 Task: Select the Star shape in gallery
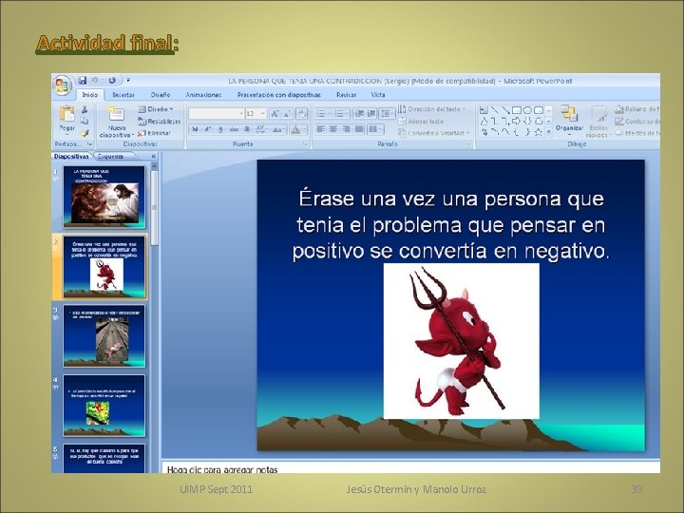pyautogui.click(x=539, y=132)
